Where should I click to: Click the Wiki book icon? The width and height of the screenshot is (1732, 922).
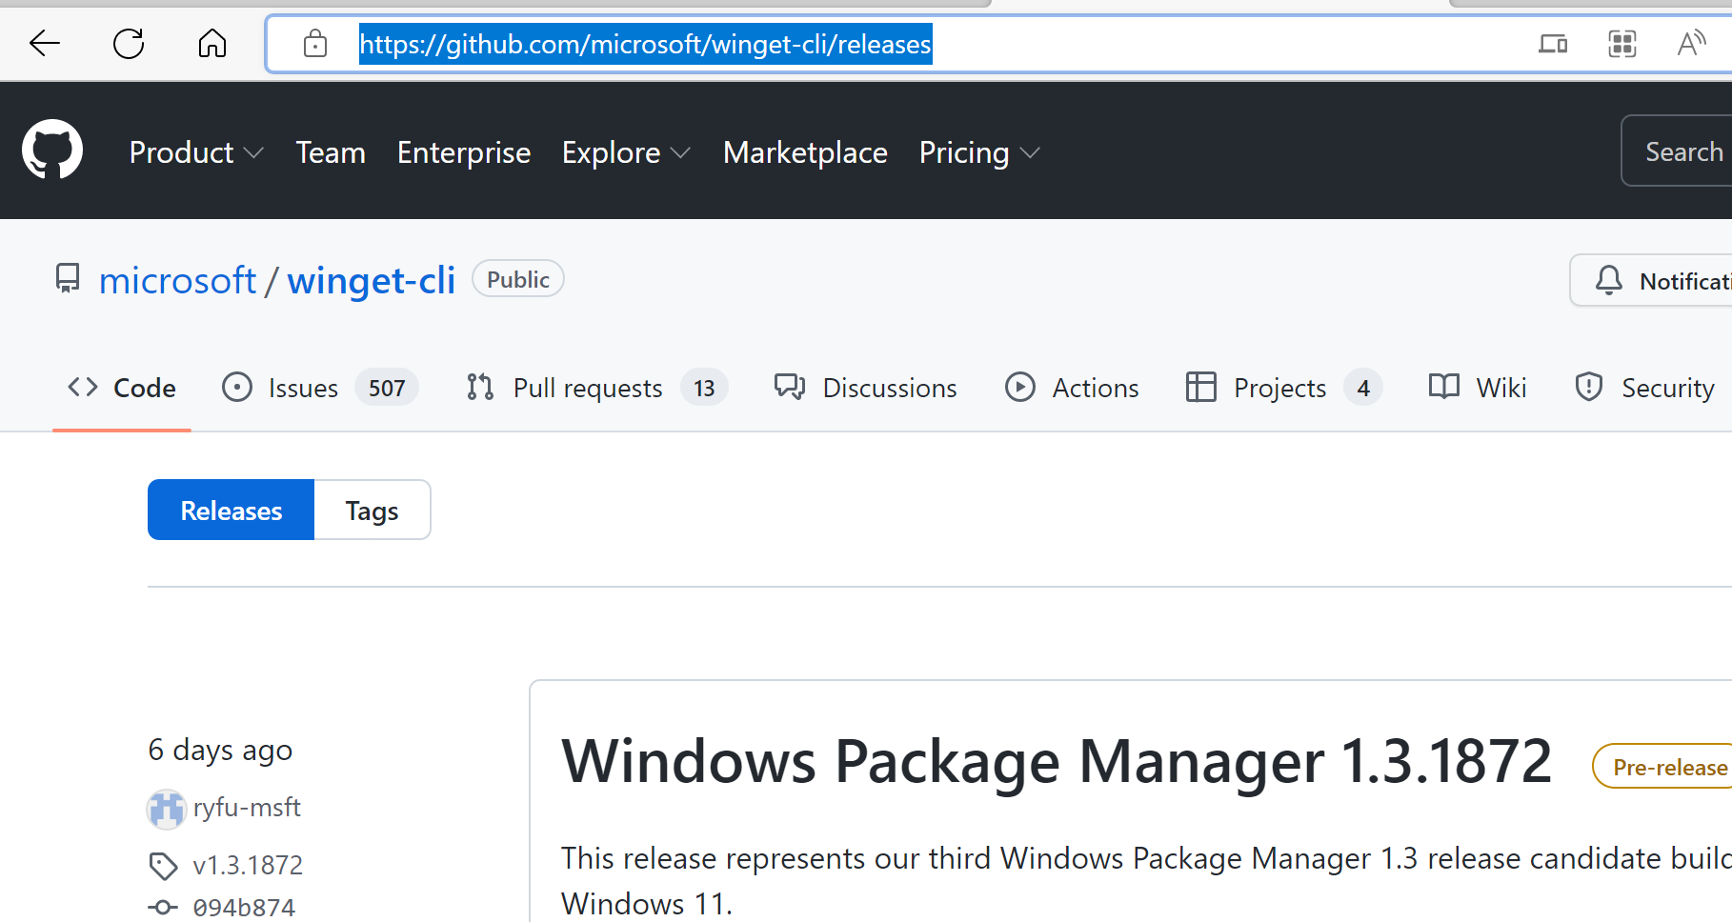point(1442,387)
